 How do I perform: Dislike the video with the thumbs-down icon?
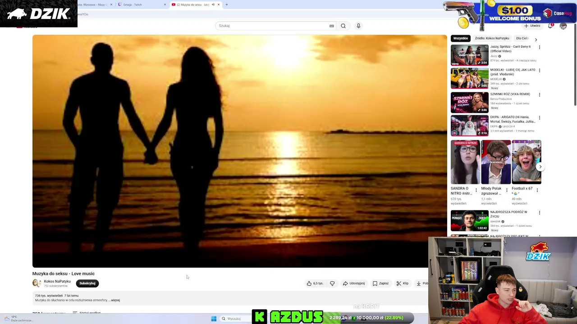pos(332,283)
